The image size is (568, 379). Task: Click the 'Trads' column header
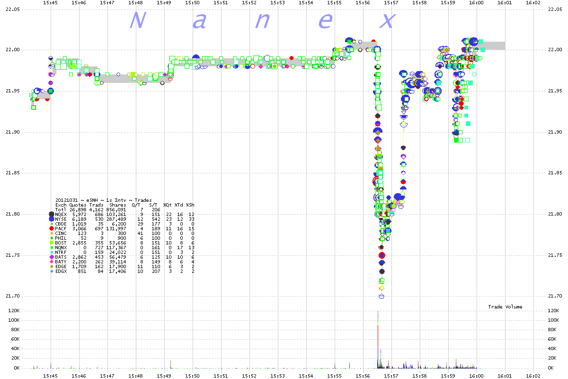coord(96,205)
